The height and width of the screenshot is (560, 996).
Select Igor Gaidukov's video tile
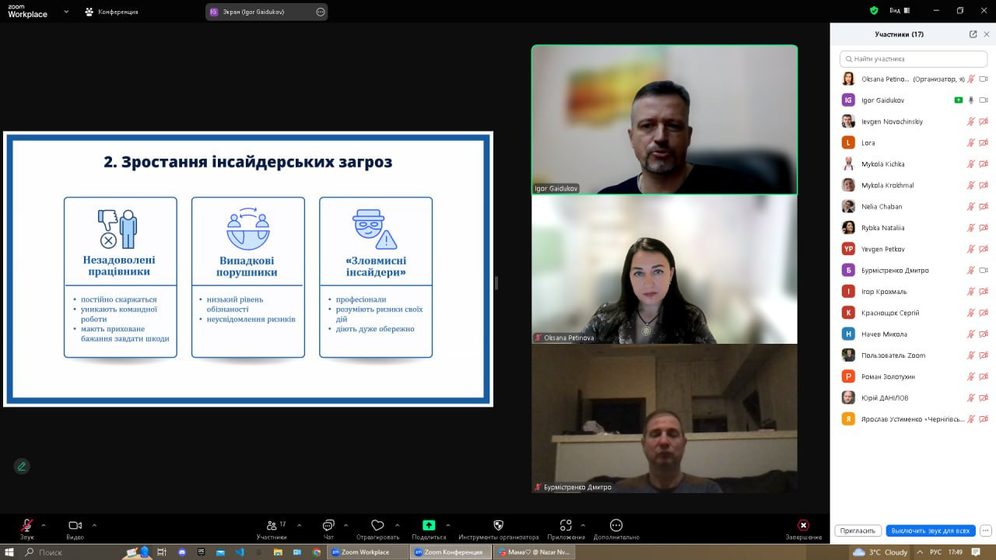pos(665,119)
